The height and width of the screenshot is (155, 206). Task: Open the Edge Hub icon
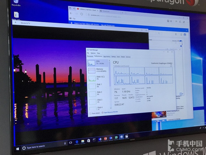pos(176,21)
